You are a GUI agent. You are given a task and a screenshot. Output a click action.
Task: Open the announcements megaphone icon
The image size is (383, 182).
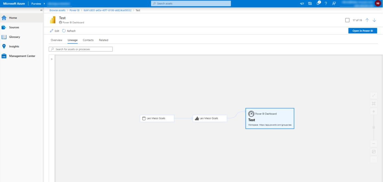coord(302,4)
